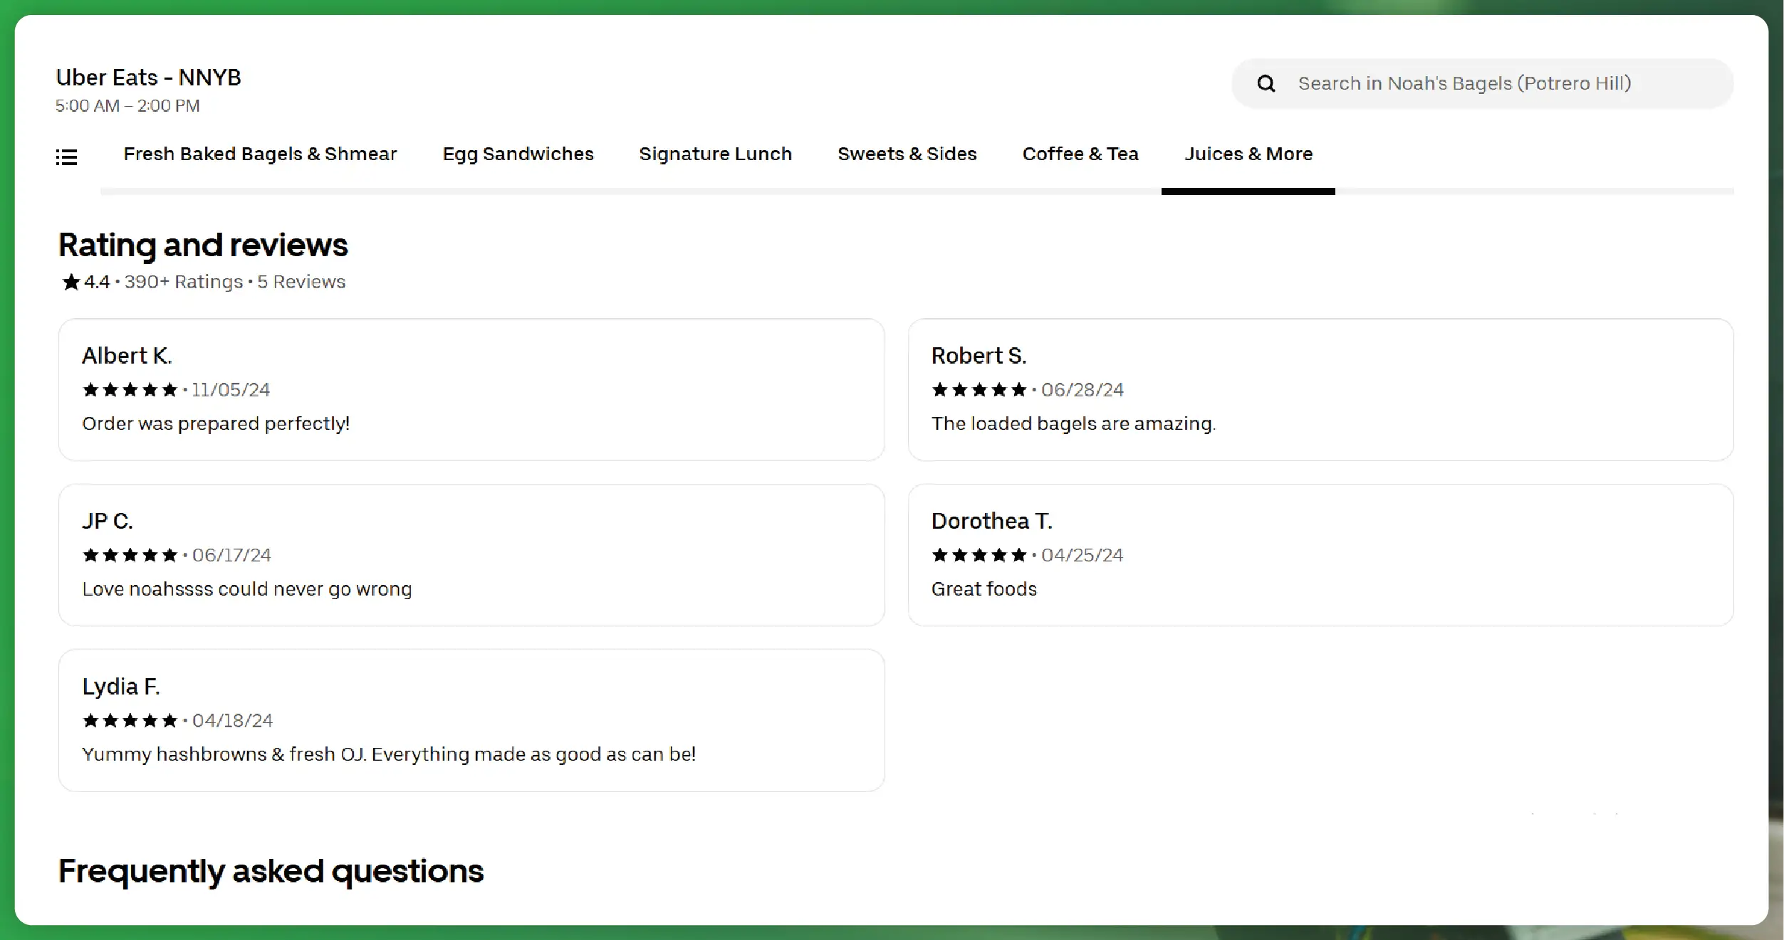This screenshot has width=1784, height=940.
Task: Click the 5 Reviews count link
Action: (301, 282)
